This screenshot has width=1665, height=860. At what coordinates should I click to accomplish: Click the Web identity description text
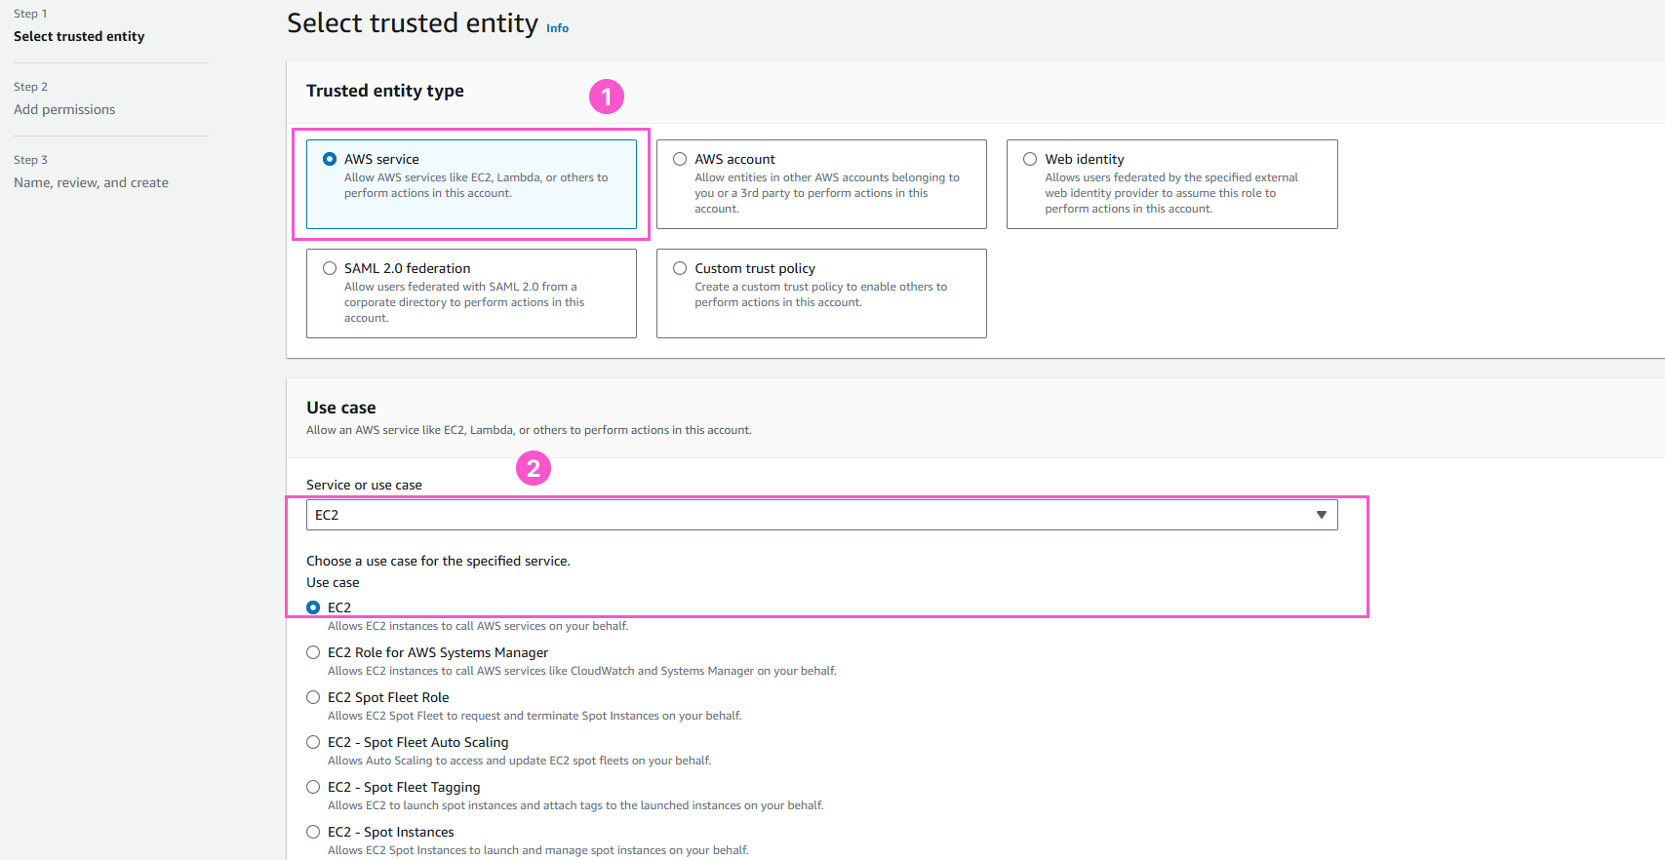click(x=1171, y=193)
